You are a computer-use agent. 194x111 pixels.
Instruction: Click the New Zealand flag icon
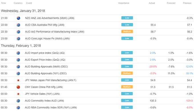pos(19,18)
